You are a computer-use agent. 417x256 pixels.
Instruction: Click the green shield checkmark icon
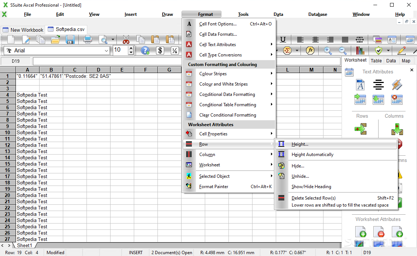[x=379, y=51]
